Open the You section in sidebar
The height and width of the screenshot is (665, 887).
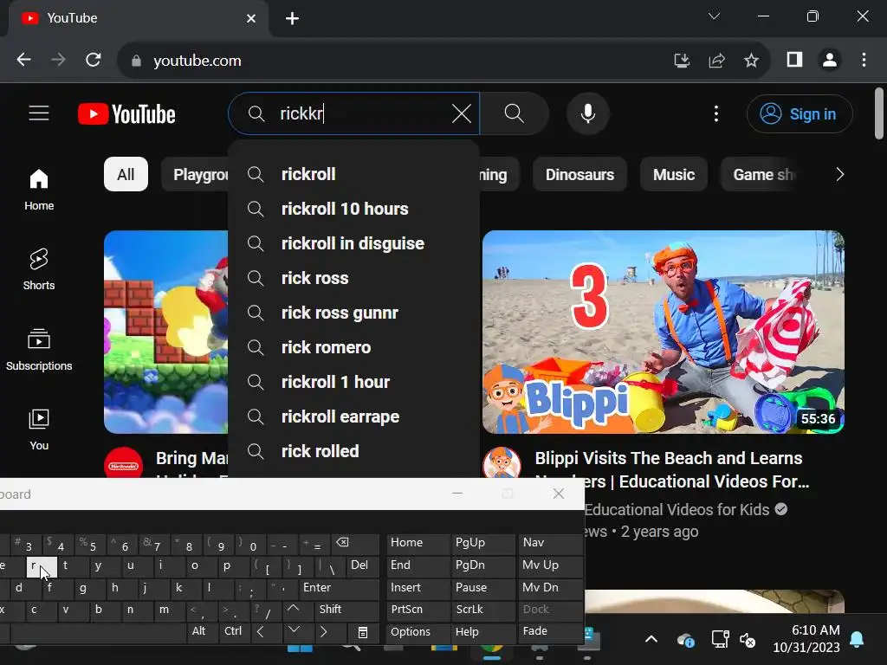pos(39,429)
